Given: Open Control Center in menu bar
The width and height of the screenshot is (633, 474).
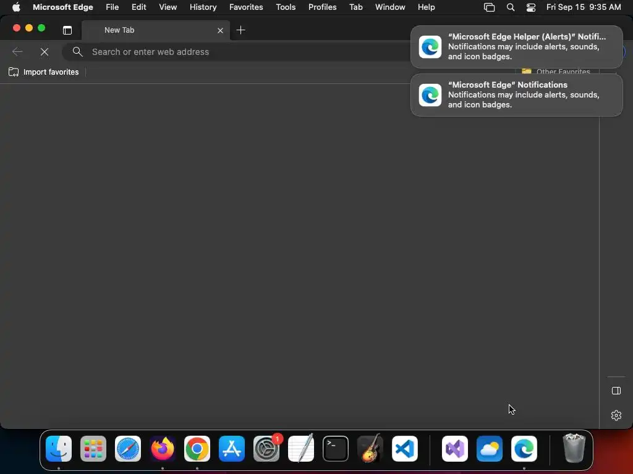Looking at the screenshot, I should point(531,7).
